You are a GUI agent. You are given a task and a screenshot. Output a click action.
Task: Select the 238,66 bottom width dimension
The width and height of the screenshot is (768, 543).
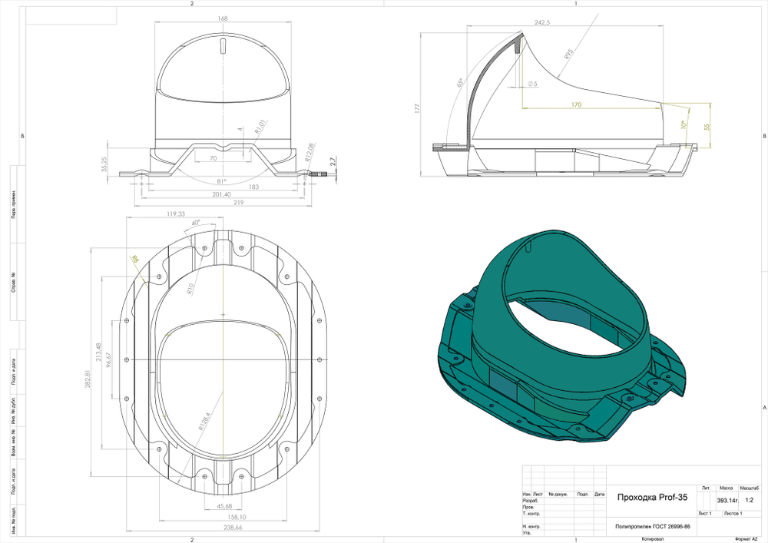click(222, 528)
